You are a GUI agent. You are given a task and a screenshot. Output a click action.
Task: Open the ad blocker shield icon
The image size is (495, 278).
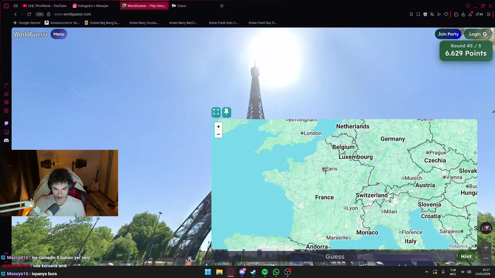pyautogui.click(x=425, y=14)
